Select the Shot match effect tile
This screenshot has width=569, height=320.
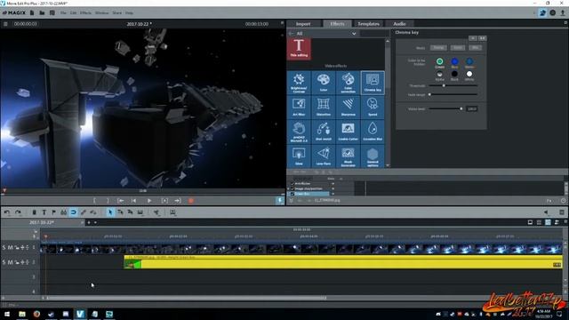pos(324,132)
